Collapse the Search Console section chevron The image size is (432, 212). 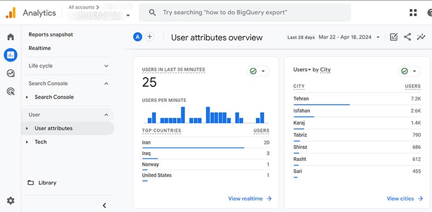107,84
